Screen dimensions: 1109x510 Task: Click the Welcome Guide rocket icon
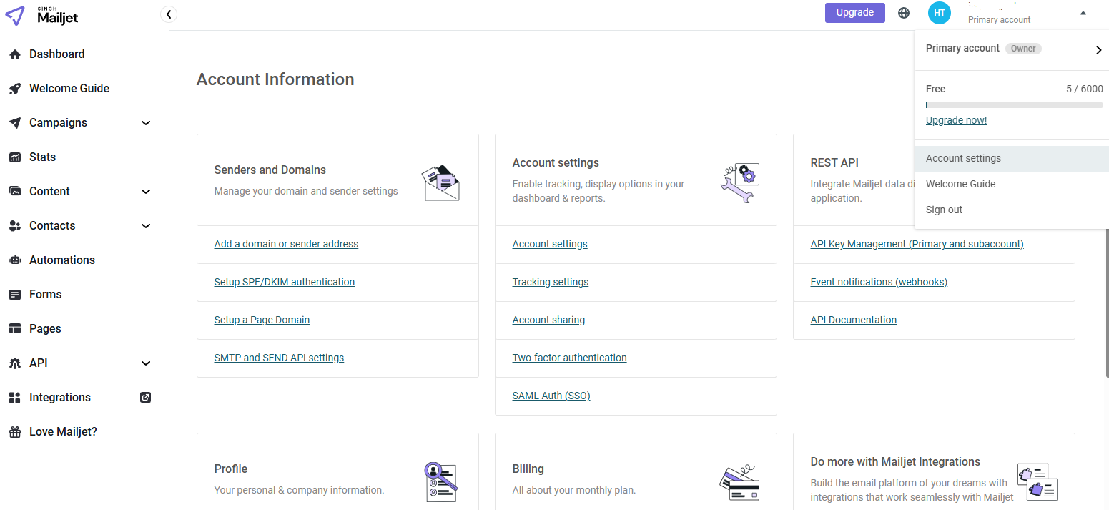tap(14, 89)
